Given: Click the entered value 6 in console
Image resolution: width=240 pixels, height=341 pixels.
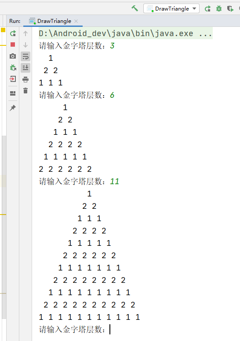Looking at the screenshot, I should (112, 95).
